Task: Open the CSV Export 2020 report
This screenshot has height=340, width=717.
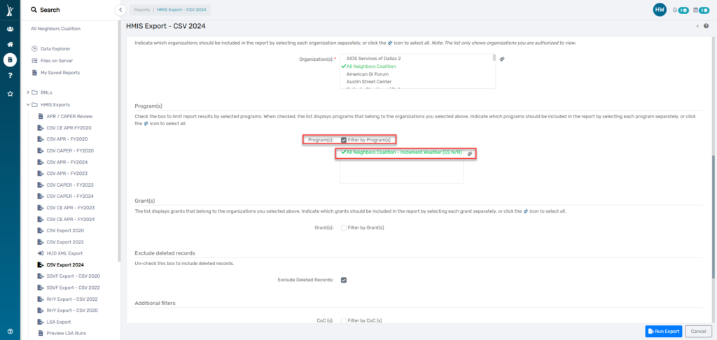Action: 65,230
